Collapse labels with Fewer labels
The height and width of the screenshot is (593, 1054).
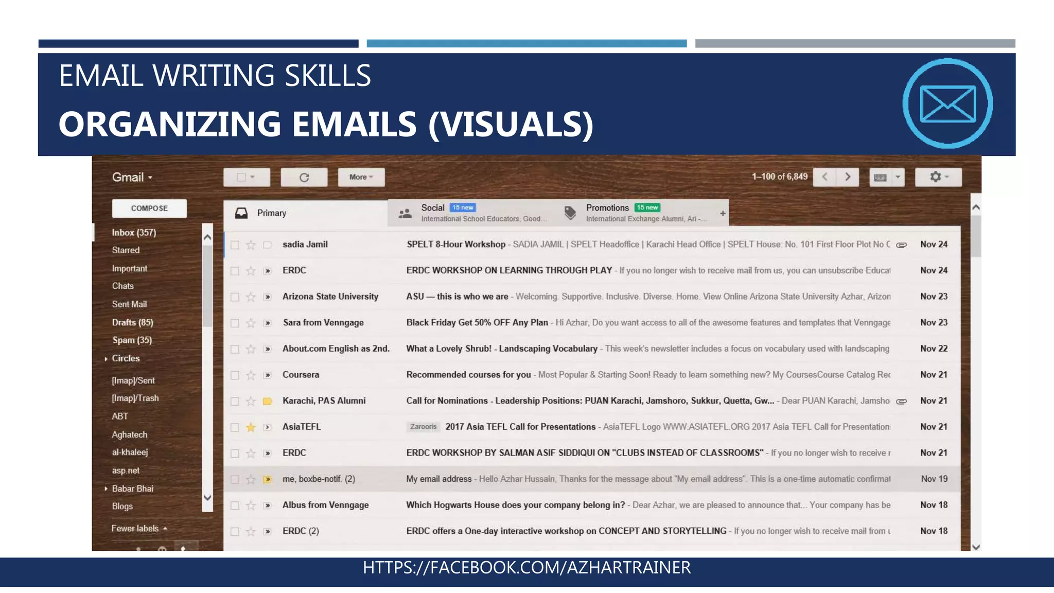coord(139,529)
